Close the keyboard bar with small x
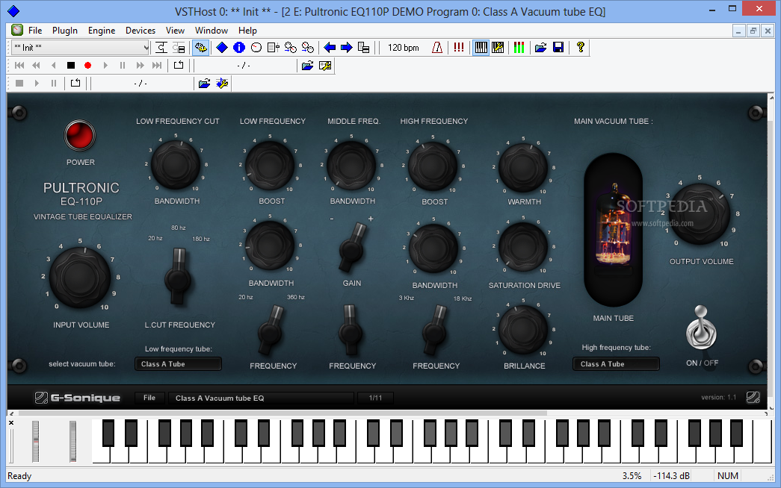Image resolution: width=781 pixels, height=488 pixels. (11, 423)
